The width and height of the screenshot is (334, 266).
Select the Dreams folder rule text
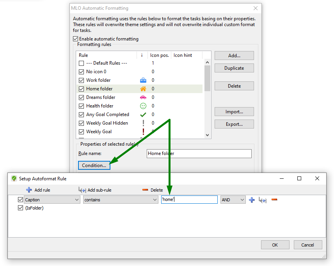(101, 97)
